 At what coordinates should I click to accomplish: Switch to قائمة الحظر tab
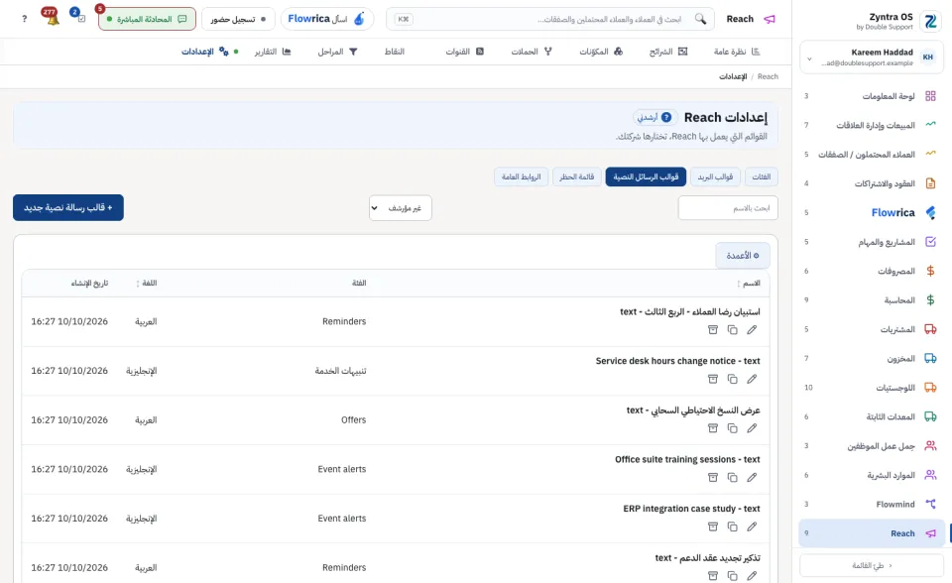click(577, 176)
